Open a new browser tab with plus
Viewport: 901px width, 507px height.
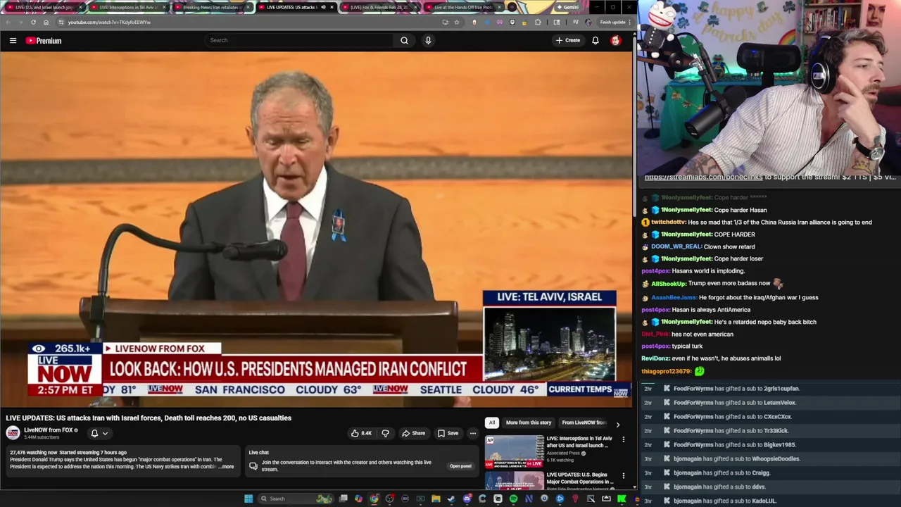click(512, 7)
